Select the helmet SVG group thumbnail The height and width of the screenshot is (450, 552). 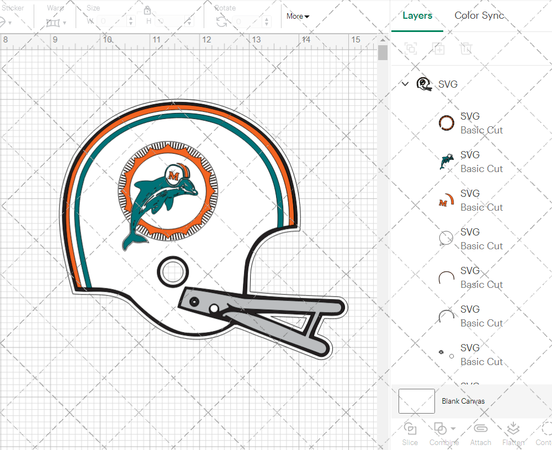tap(424, 84)
